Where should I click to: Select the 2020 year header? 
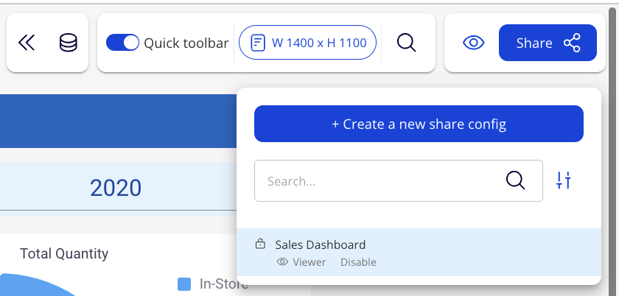(x=116, y=187)
